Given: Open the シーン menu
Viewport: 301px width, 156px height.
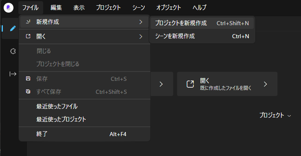Looking at the screenshot, I should pyautogui.click(x=138, y=8).
